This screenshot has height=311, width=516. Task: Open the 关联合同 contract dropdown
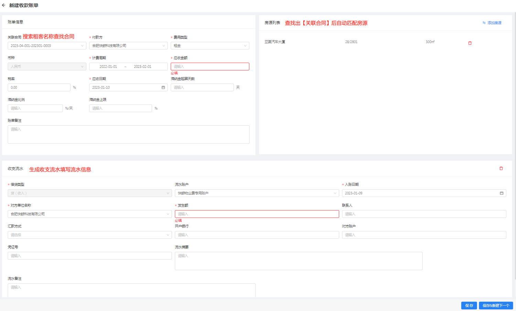[x=47, y=46]
